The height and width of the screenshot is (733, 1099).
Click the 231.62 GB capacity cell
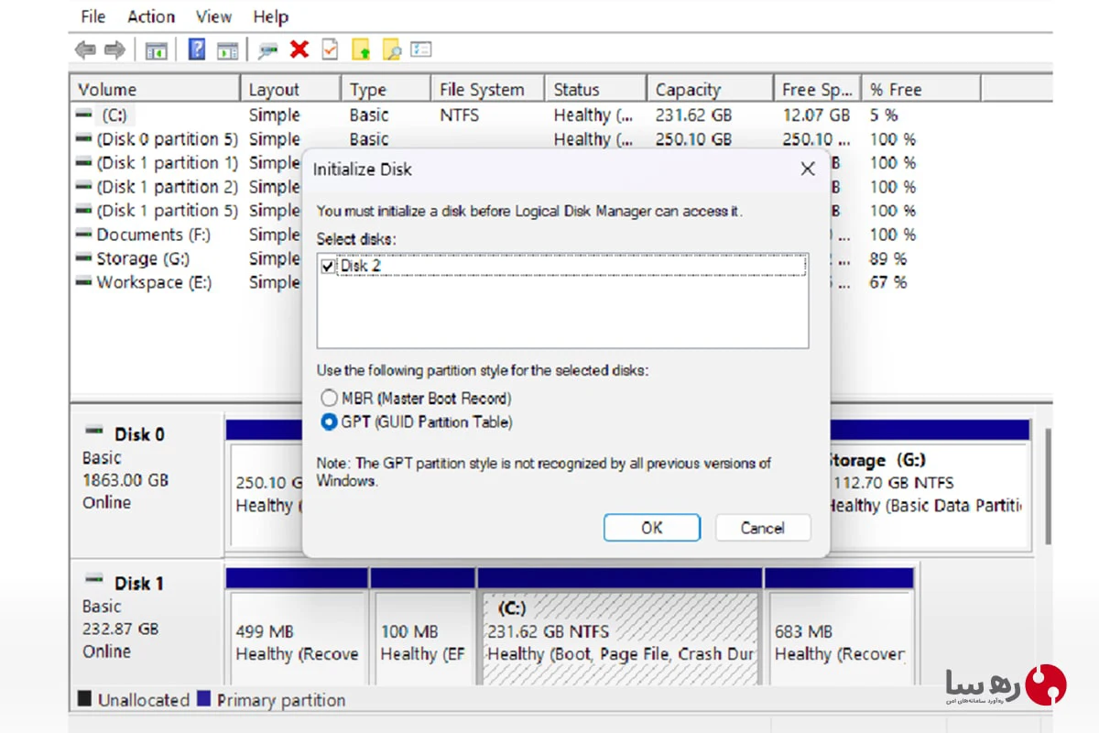[x=693, y=115]
